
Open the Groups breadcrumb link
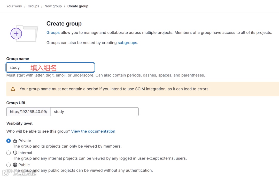tap(33, 6)
